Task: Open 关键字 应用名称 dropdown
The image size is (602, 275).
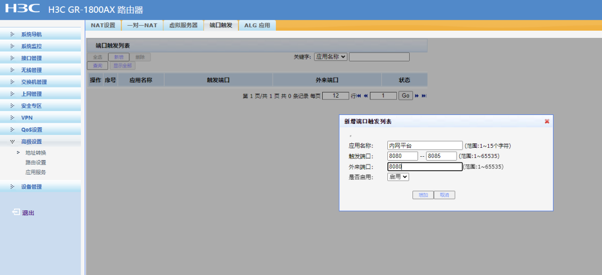Action: tap(331, 56)
